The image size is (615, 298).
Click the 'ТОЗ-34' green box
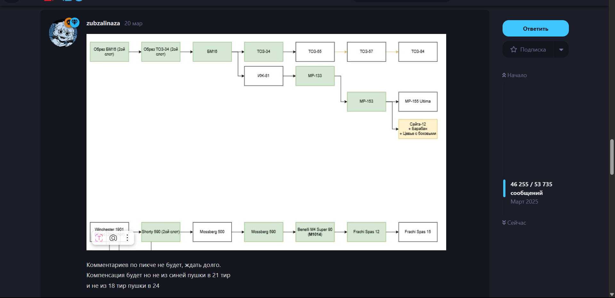[x=264, y=52]
